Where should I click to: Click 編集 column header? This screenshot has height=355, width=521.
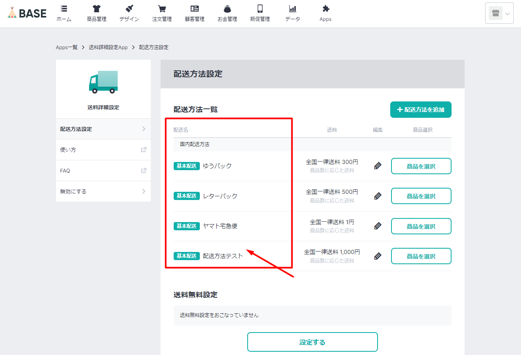[x=378, y=130]
